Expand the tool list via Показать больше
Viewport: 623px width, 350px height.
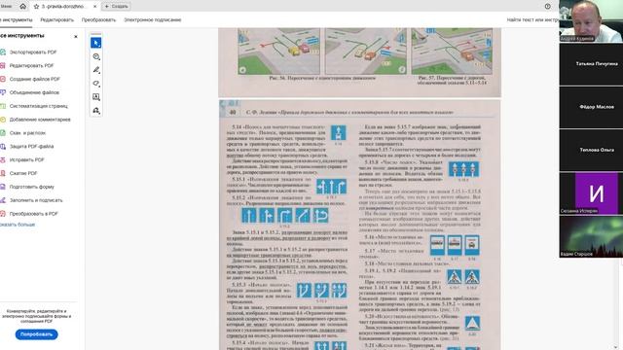click(18, 225)
